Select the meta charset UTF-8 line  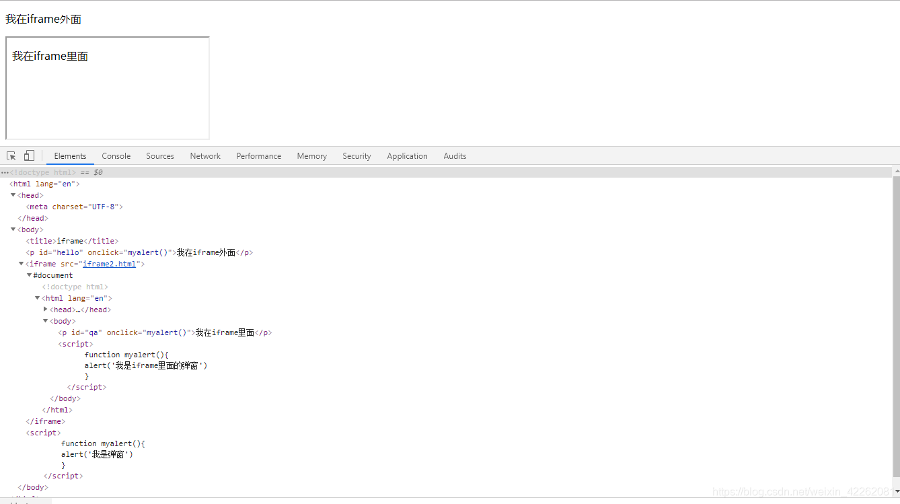click(75, 207)
